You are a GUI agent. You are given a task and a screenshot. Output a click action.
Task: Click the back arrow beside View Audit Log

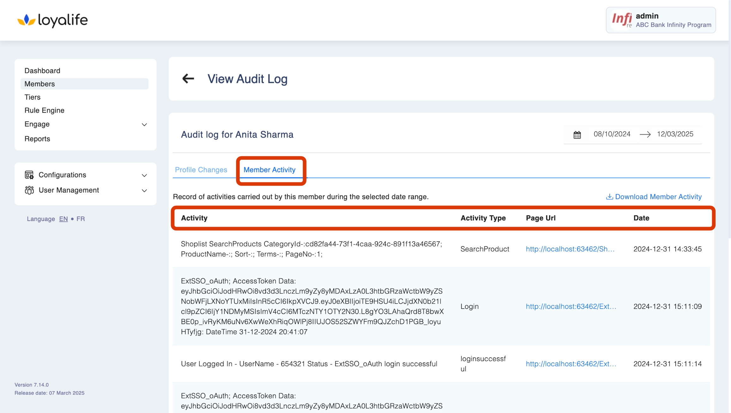(188, 78)
